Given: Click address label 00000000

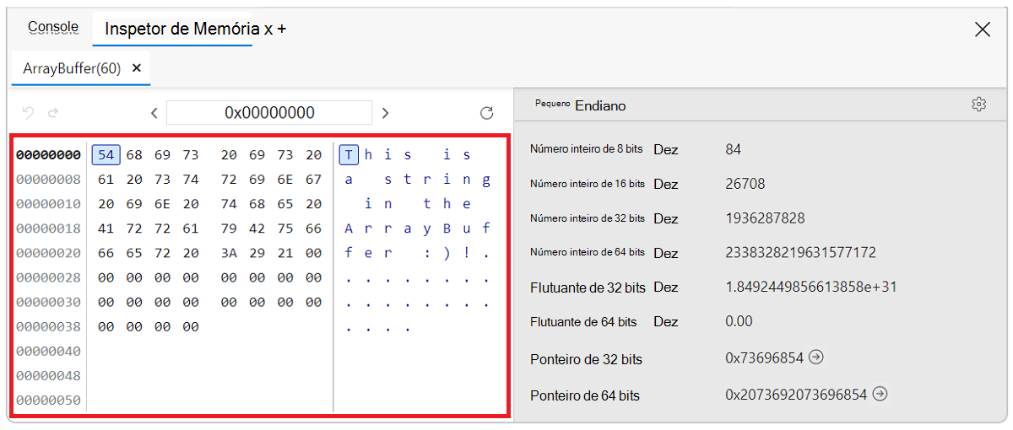Looking at the screenshot, I should point(48,155).
